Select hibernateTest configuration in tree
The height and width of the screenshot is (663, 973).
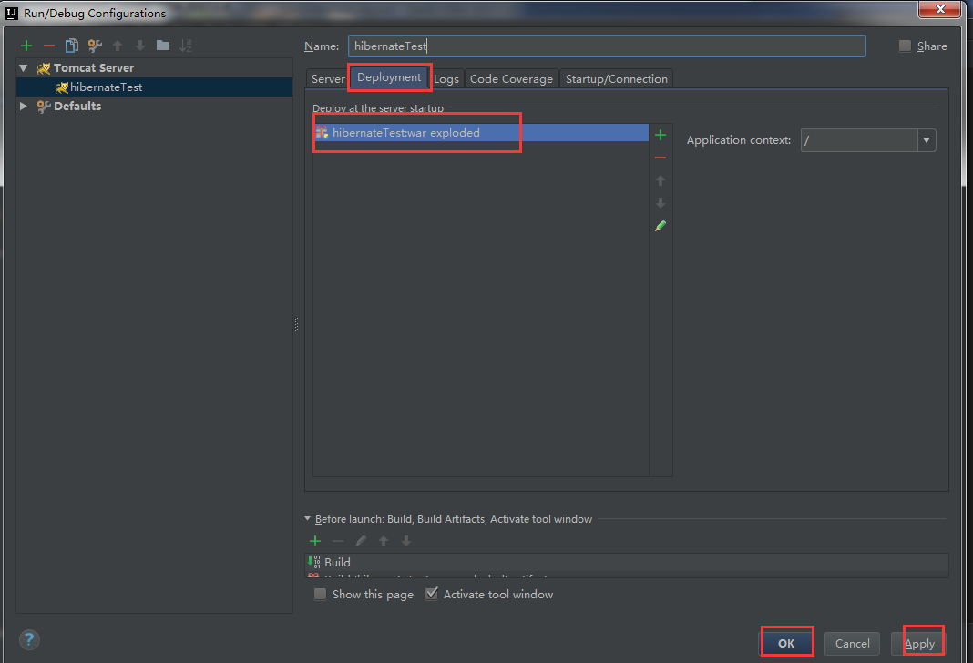point(155,87)
